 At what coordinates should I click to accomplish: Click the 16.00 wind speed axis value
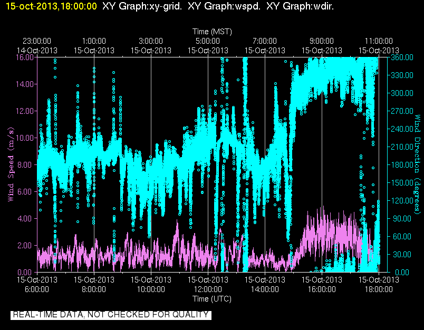click(x=25, y=57)
